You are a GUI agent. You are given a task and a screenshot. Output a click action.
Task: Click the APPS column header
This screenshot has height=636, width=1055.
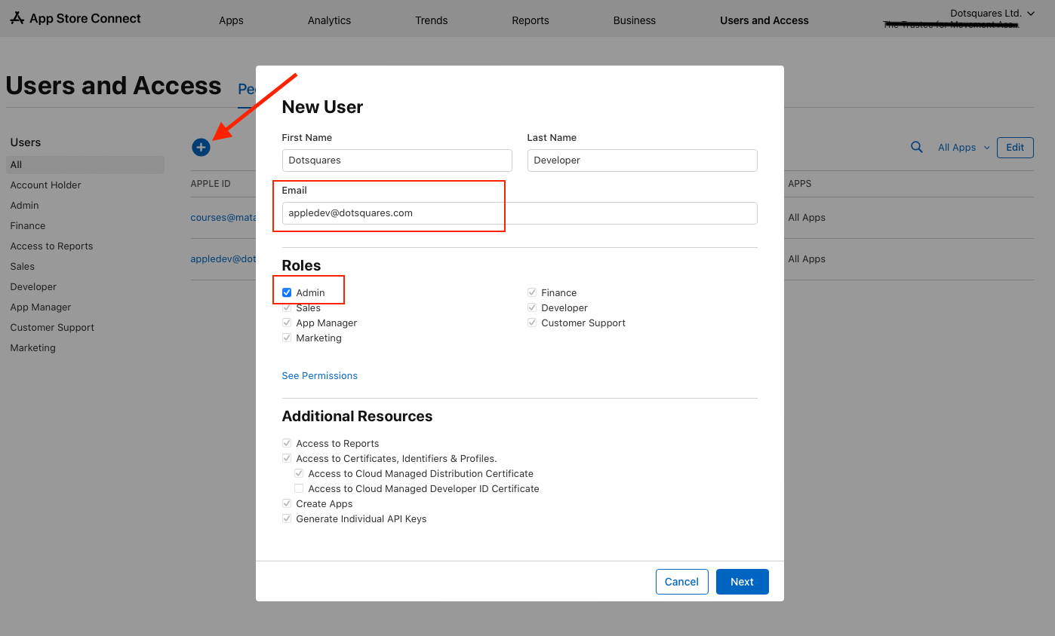[x=800, y=184]
